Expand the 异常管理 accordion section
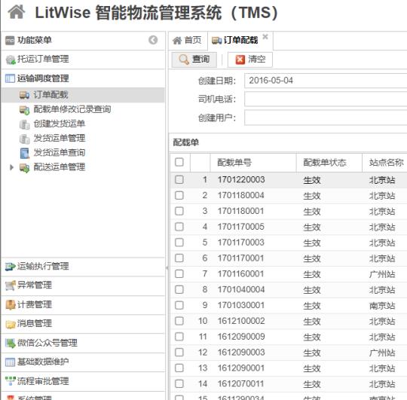 [x=83, y=285]
